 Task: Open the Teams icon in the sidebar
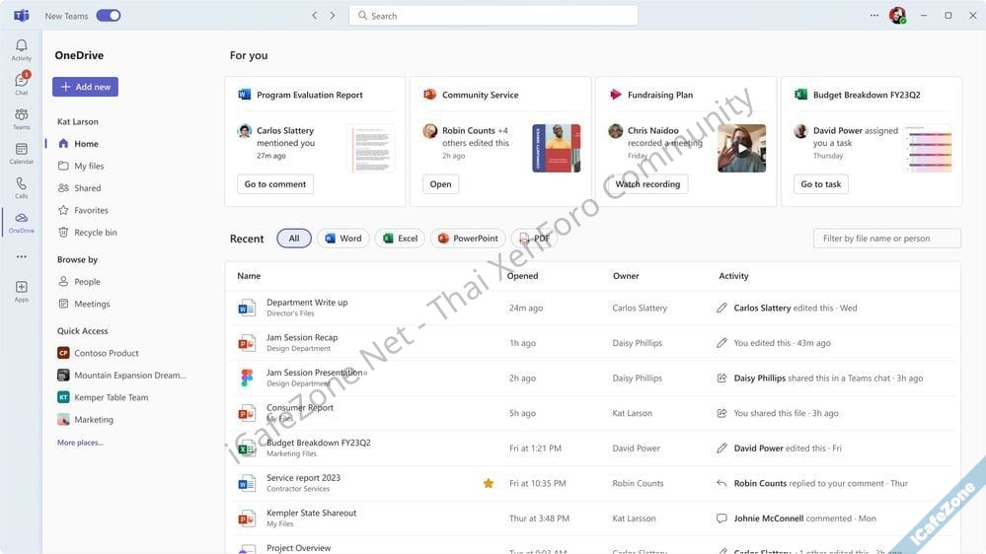[21, 118]
